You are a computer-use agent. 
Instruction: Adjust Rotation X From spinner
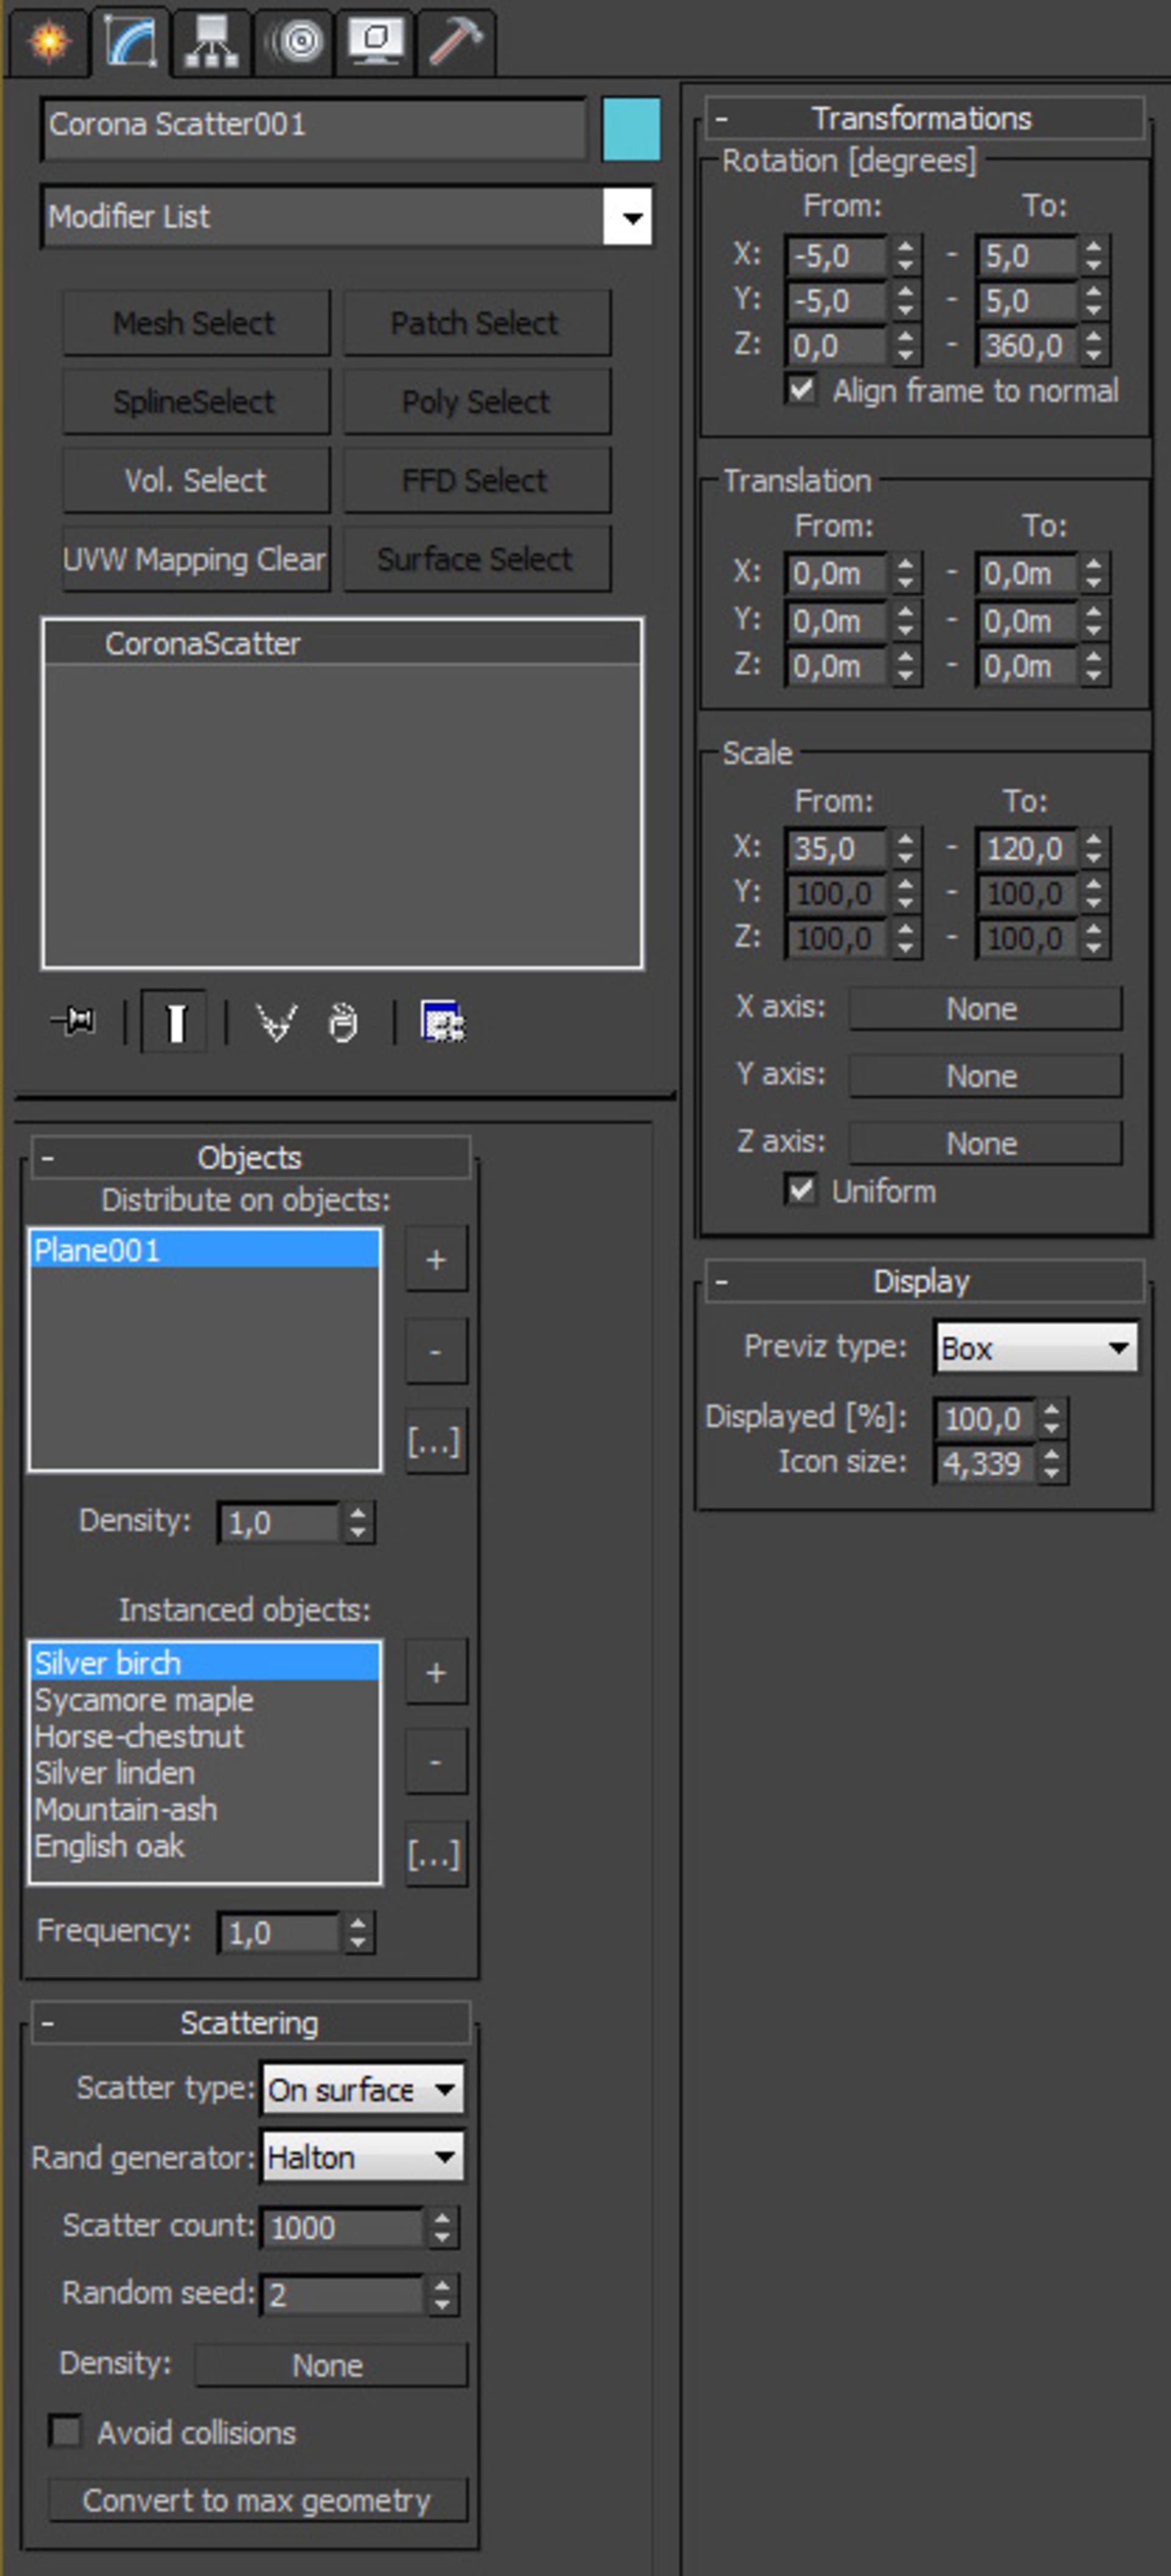(905, 255)
